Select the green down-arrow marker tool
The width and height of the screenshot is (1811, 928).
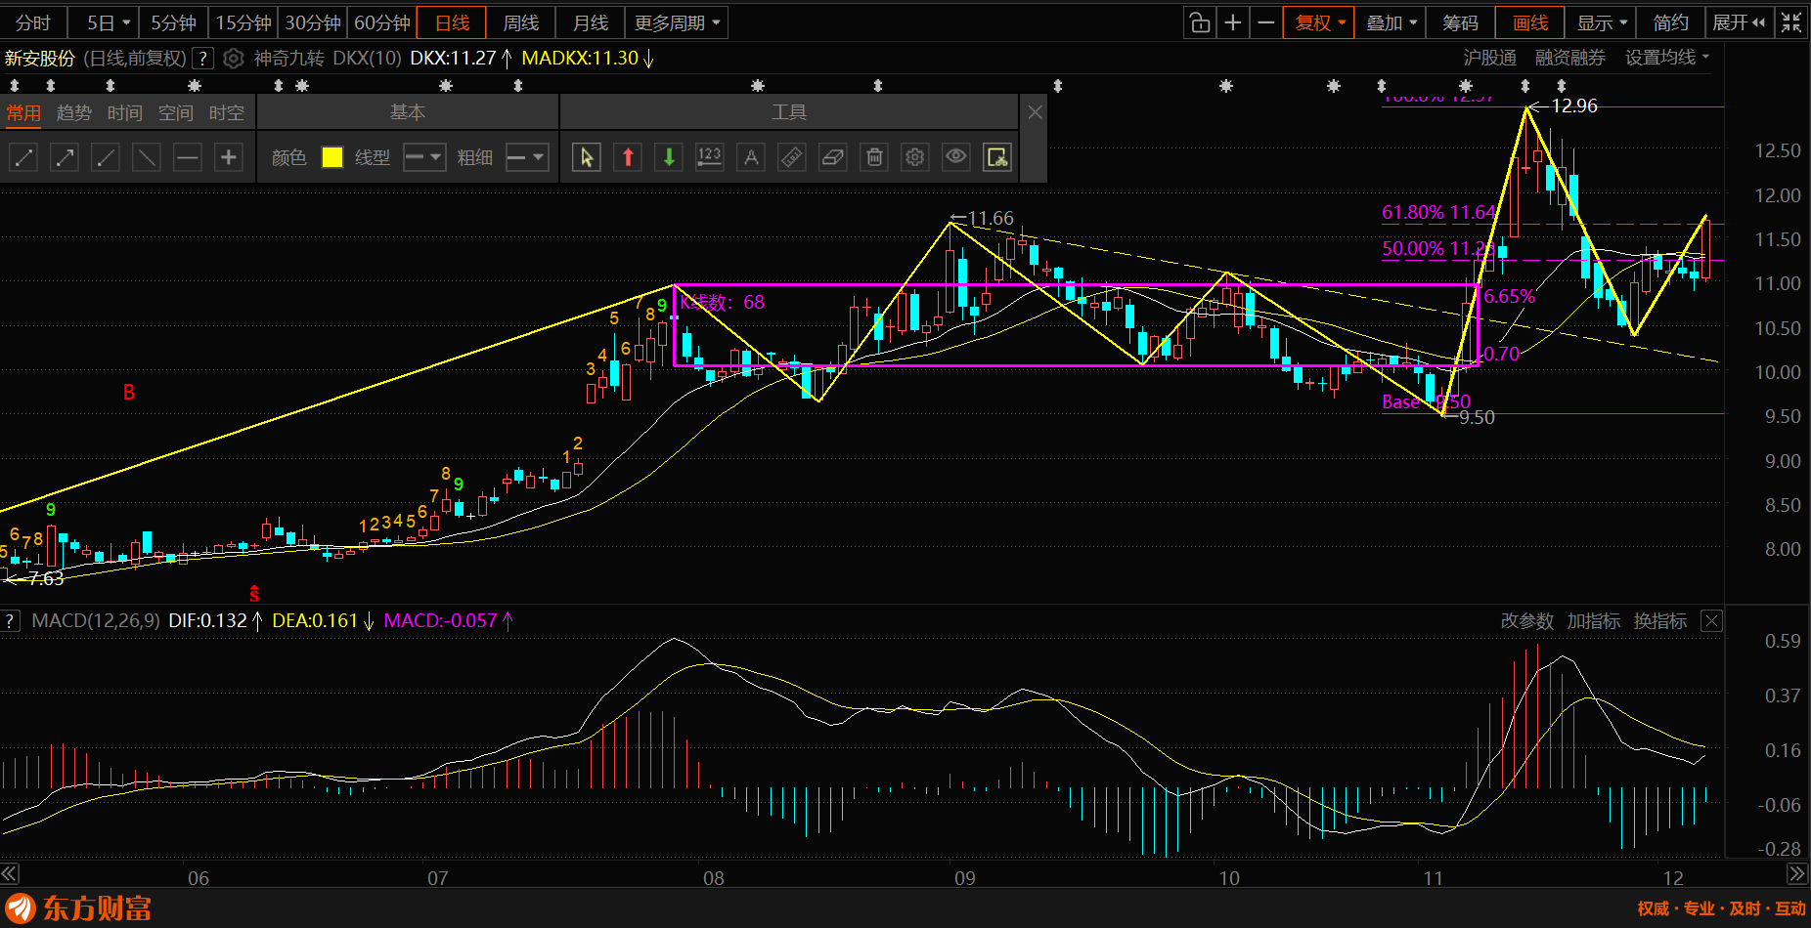(669, 157)
